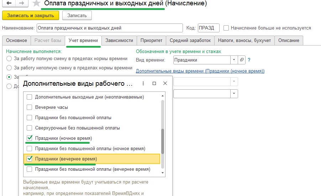The height and width of the screenshot is (196, 321).
Task: Select the currently chosen third radio option
Action: [x=9, y=77]
